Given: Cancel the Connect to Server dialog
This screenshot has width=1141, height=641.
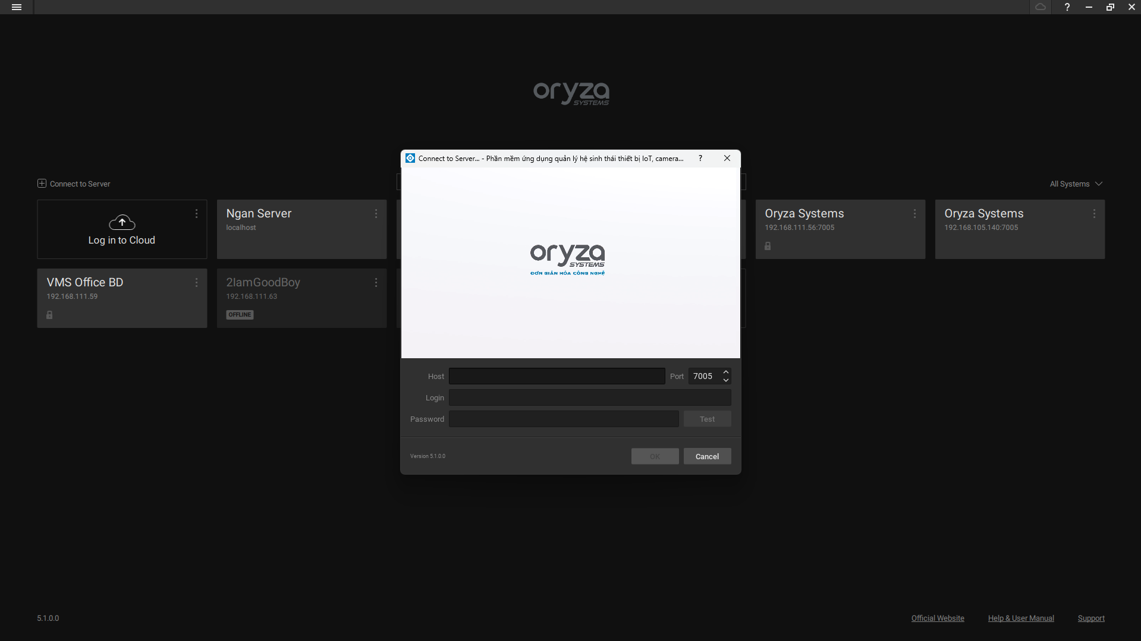Looking at the screenshot, I should pyautogui.click(x=707, y=456).
